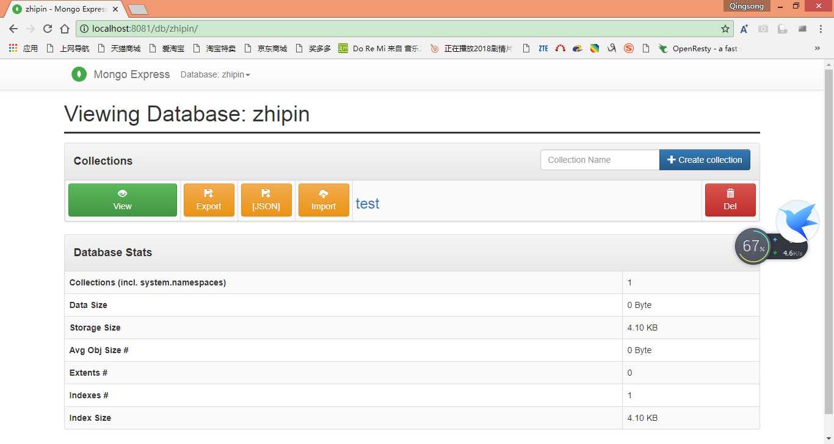Click the red arch bookmark icon after ZTE

(x=560, y=48)
